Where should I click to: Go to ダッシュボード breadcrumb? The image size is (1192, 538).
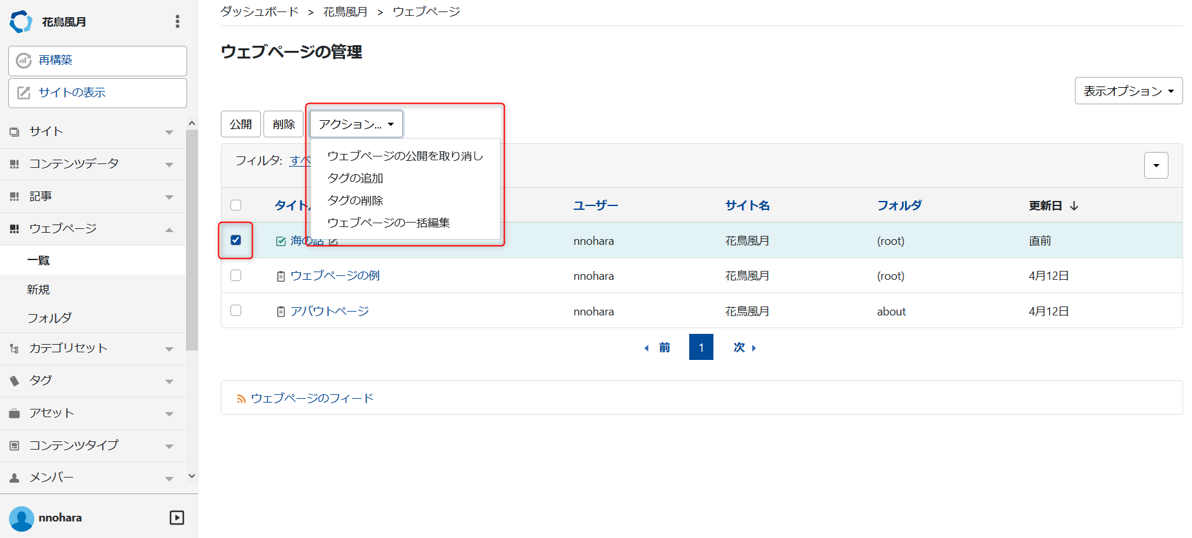coord(260,11)
